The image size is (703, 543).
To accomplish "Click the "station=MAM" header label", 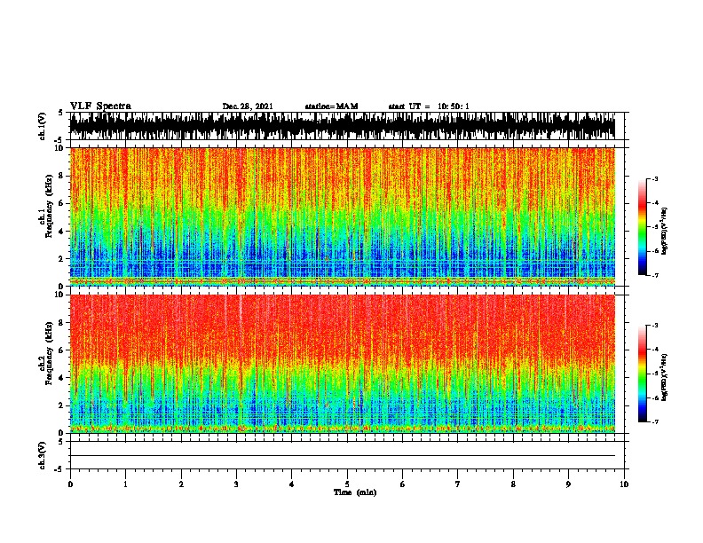I will (332, 106).
